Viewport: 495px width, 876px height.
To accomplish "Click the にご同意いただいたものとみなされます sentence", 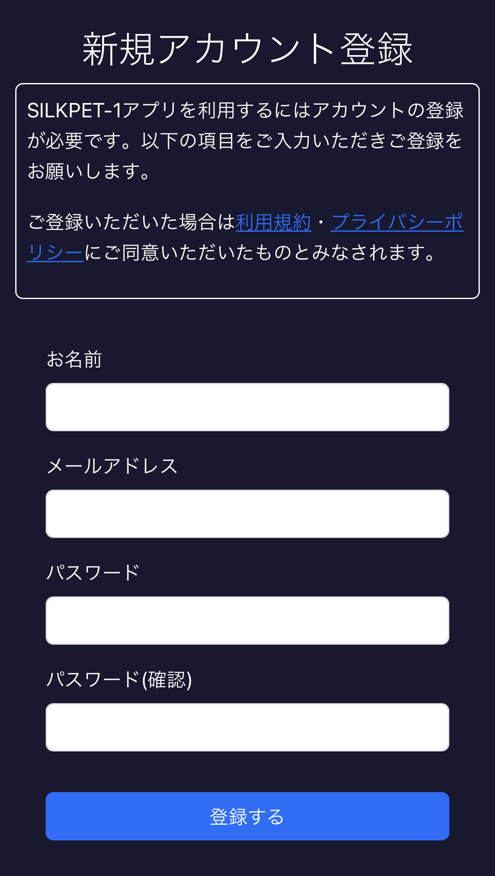I will click(260, 253).
